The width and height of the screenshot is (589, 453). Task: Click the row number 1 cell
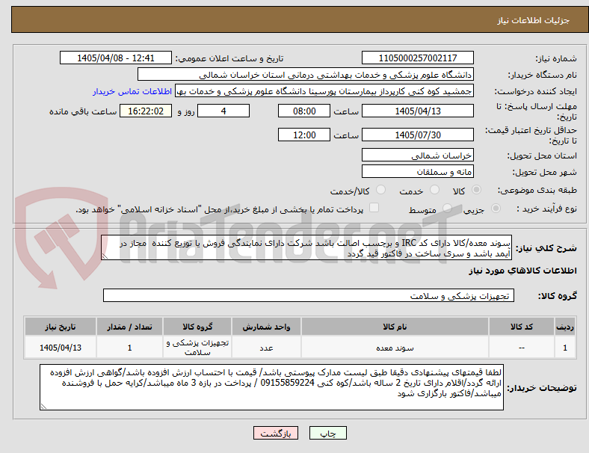coord(565,348)
